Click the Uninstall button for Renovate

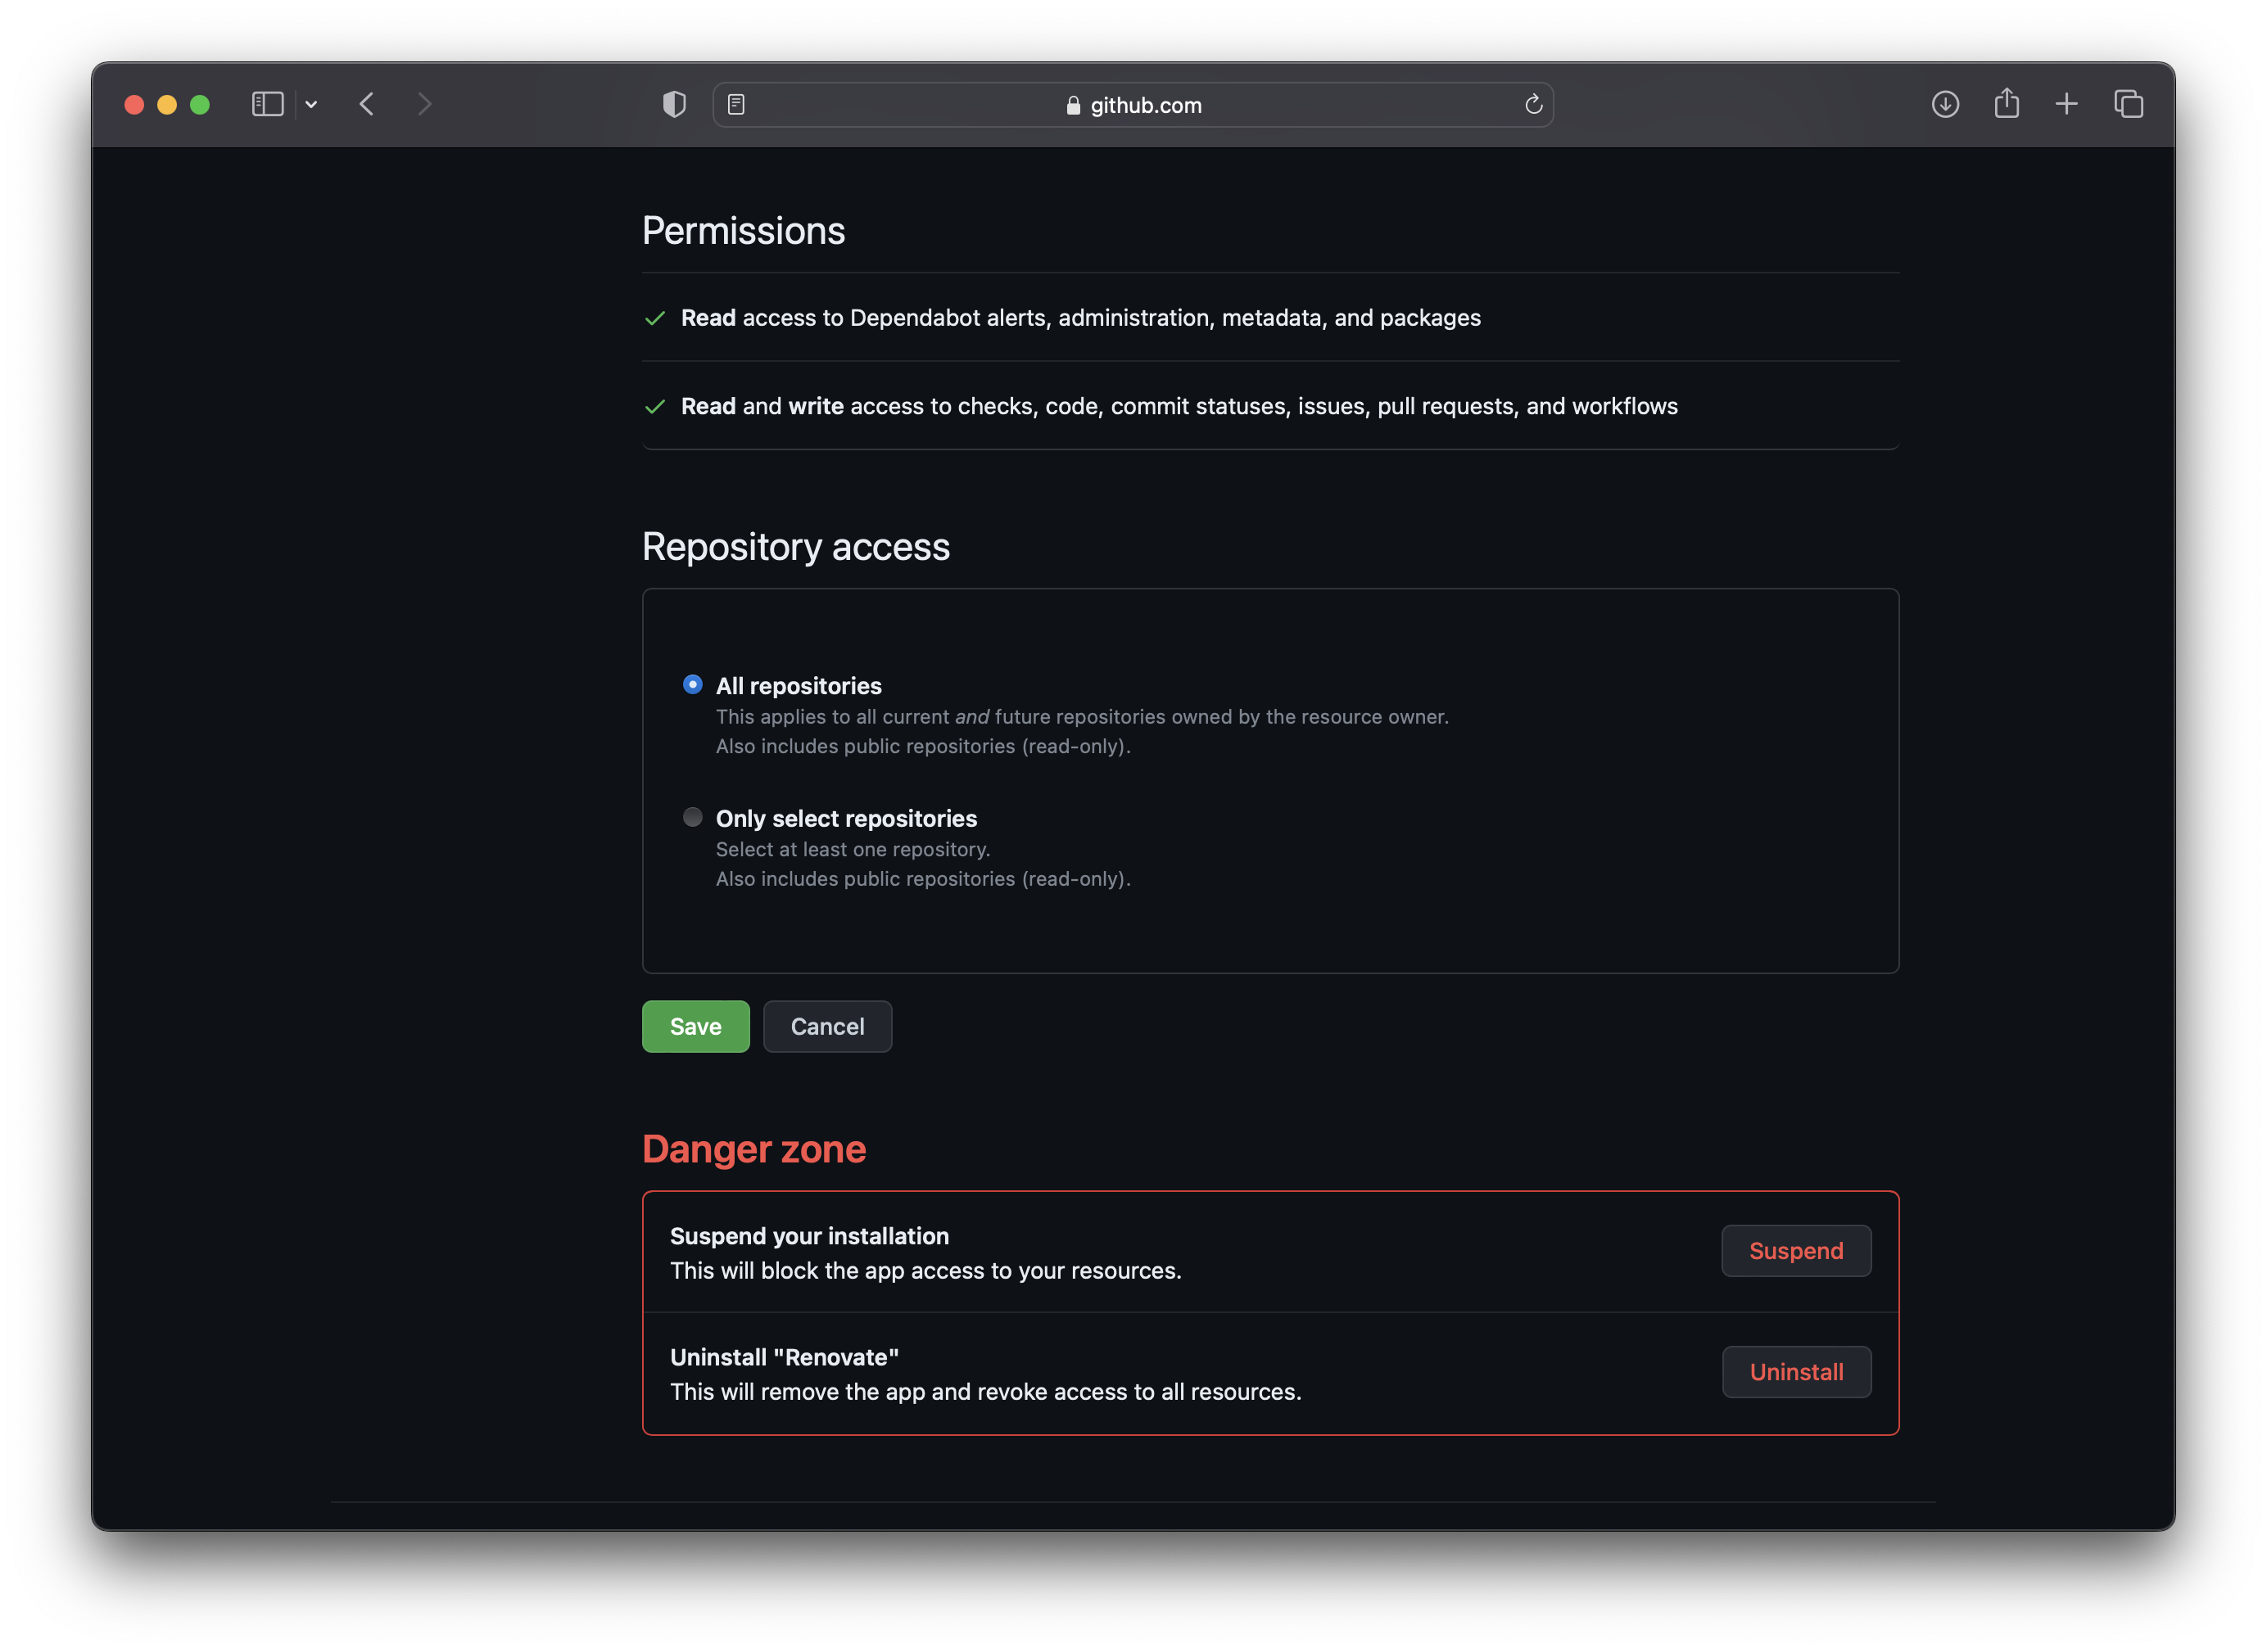coord(1796,1371)
